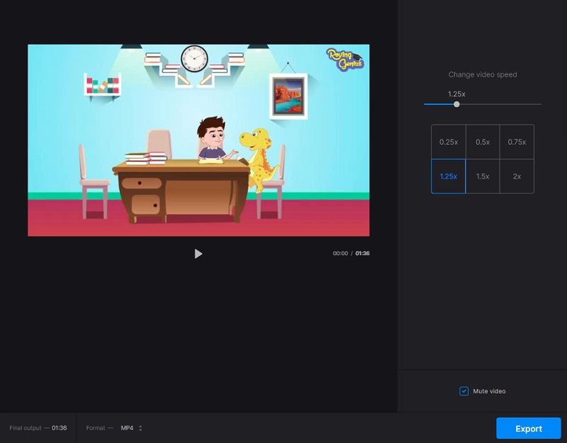This screenshot has width=567, height=443.
Task: Set the speed to 0.5x
Action: (483, 142)
